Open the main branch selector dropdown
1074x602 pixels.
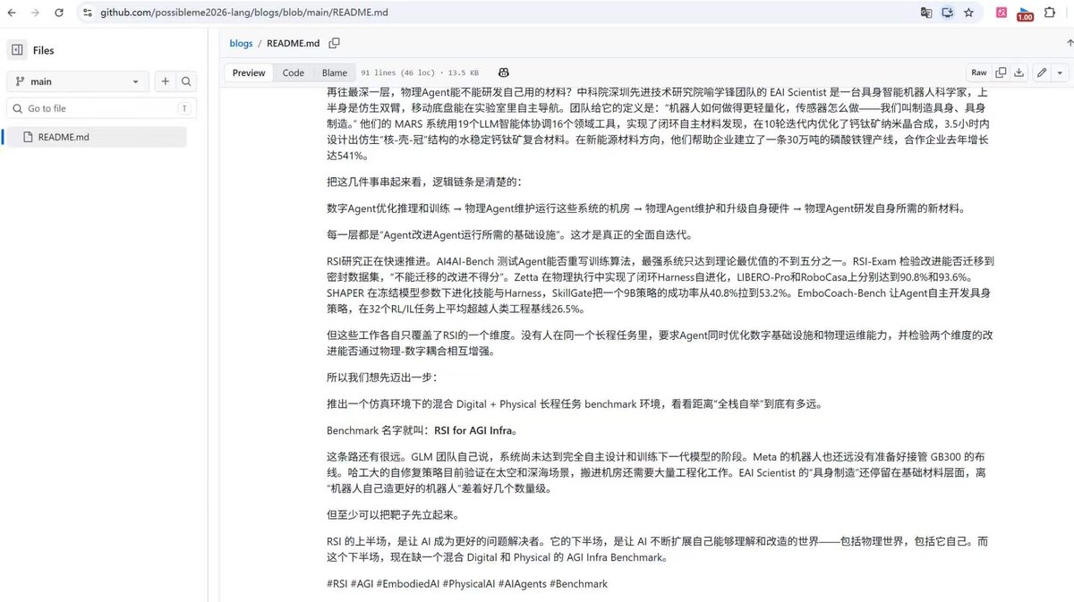[78, 81]
